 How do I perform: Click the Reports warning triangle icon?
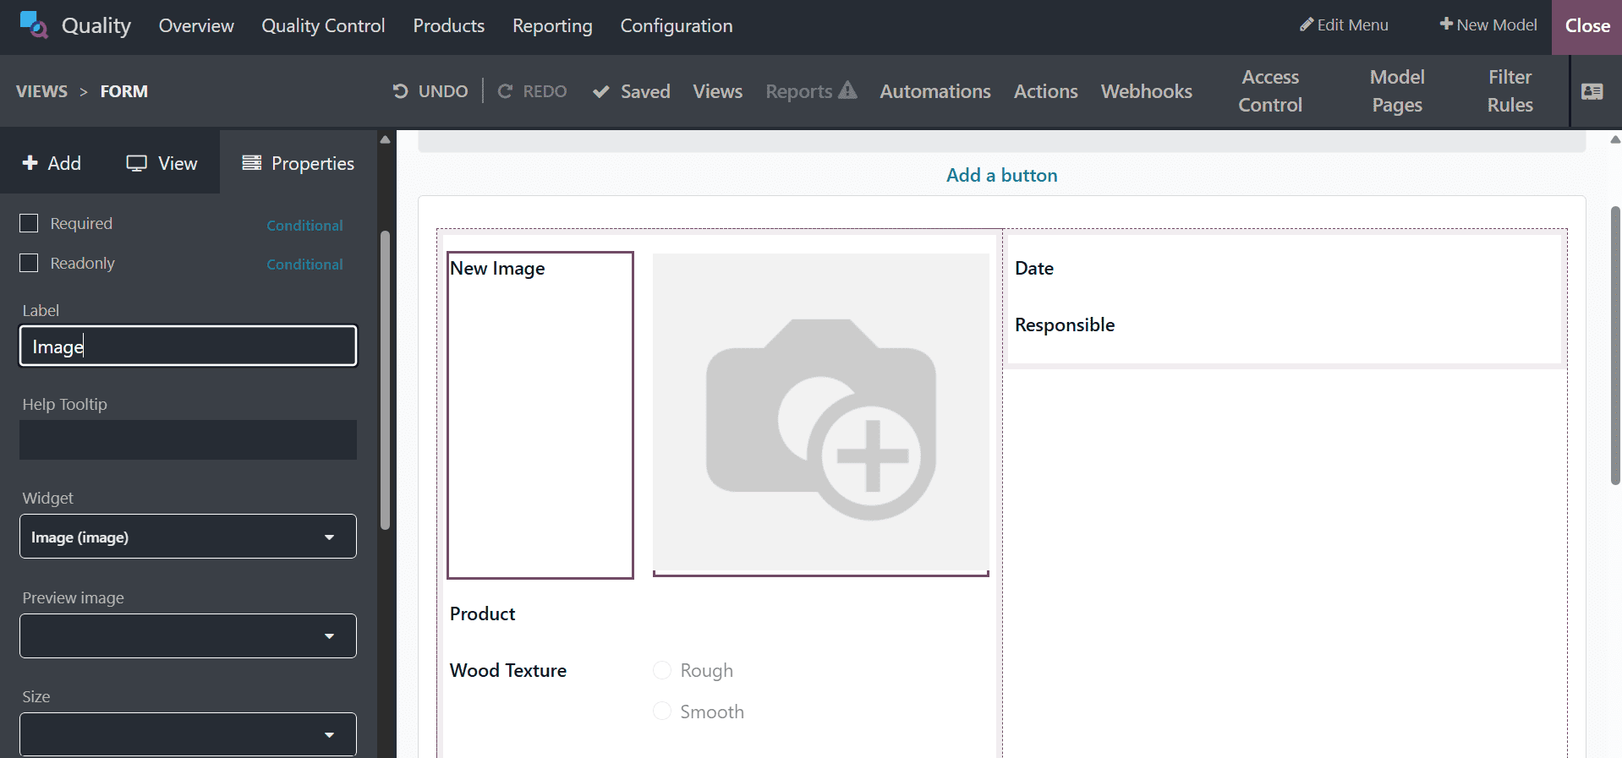tap(847, 90)
